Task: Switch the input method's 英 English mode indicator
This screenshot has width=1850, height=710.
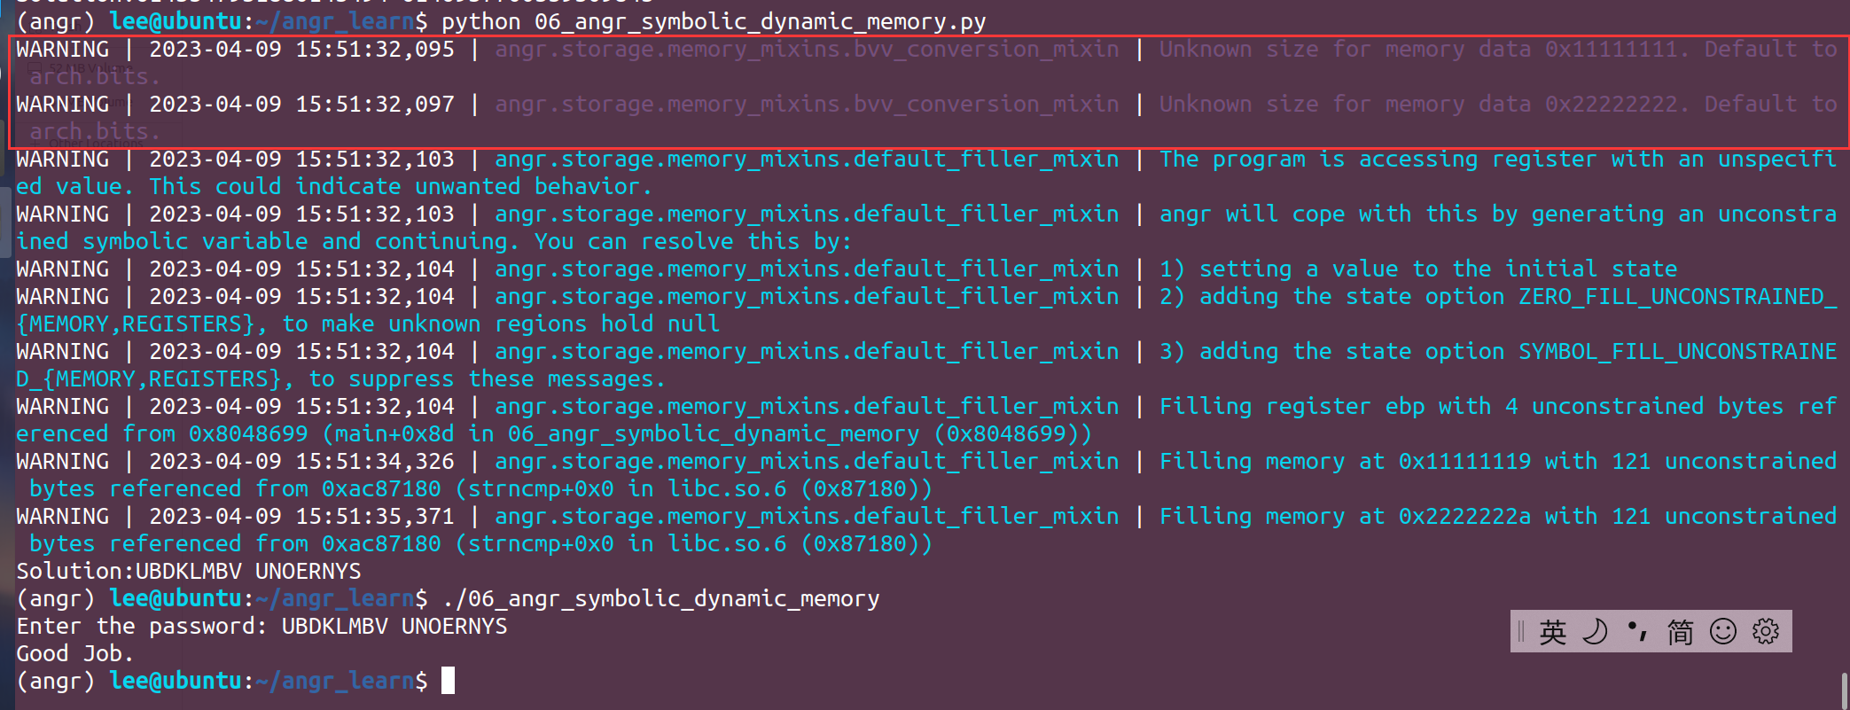Action: 1553,632
